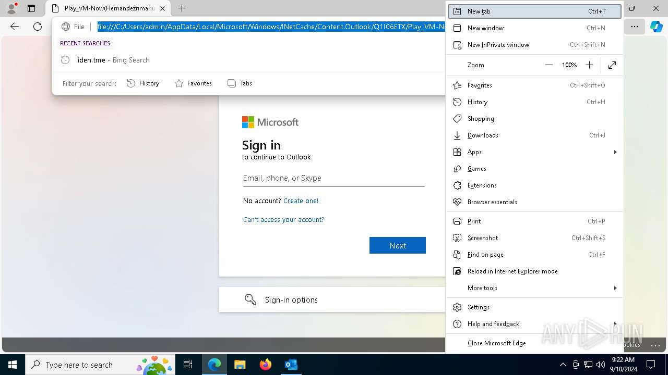Filter search by Favorites

pyautogui.click(x=193, y=83)
